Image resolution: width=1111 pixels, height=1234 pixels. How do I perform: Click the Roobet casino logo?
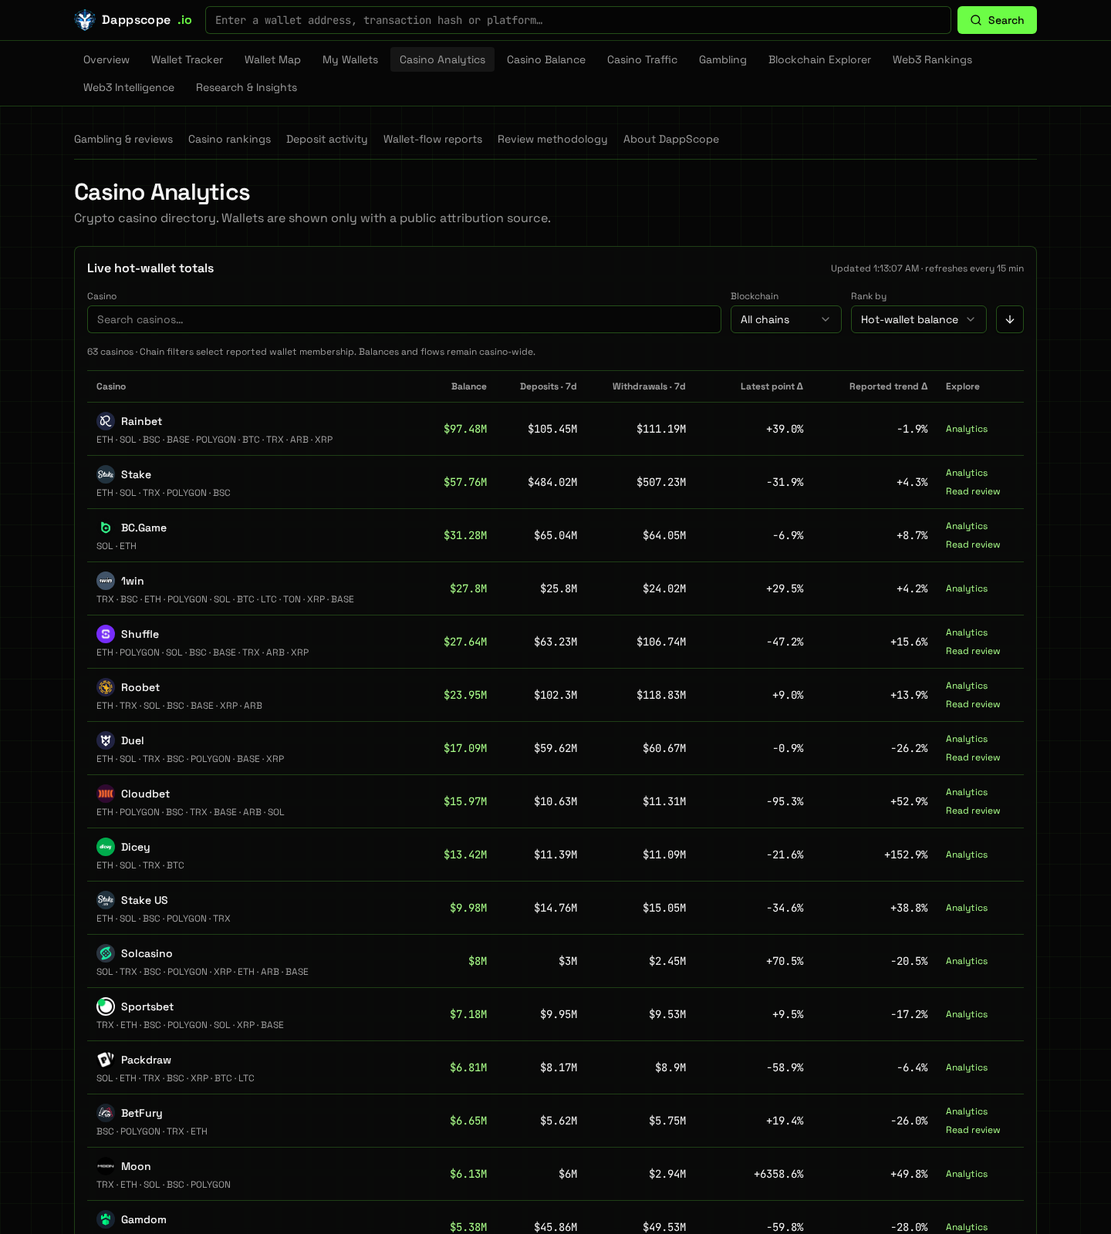coord(106,687)
